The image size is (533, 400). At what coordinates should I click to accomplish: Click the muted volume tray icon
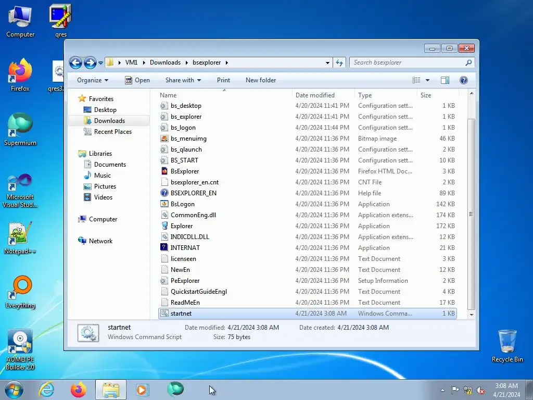(480, 390)
